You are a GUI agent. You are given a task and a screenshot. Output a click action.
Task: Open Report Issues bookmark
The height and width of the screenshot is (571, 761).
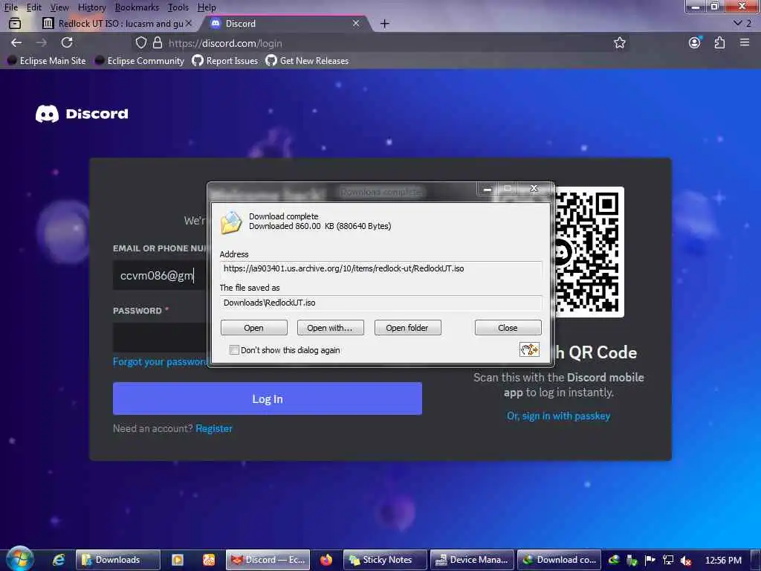pos(225,61)
